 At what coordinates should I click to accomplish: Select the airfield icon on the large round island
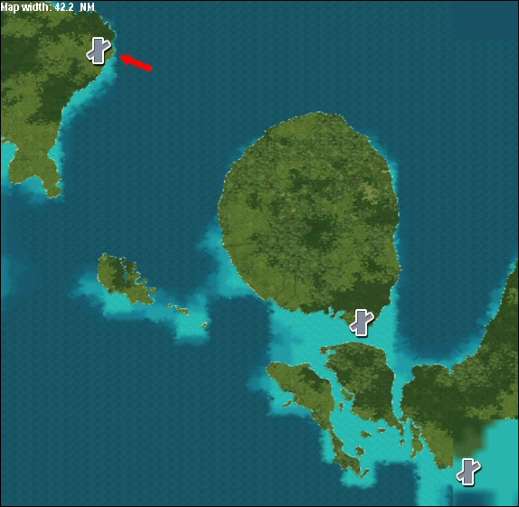362,323
